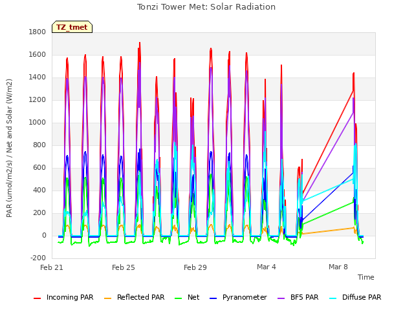Click the cyan Diffuse PAR legend swatch
The image size is (414, 310).
click(x=333, y=298)
